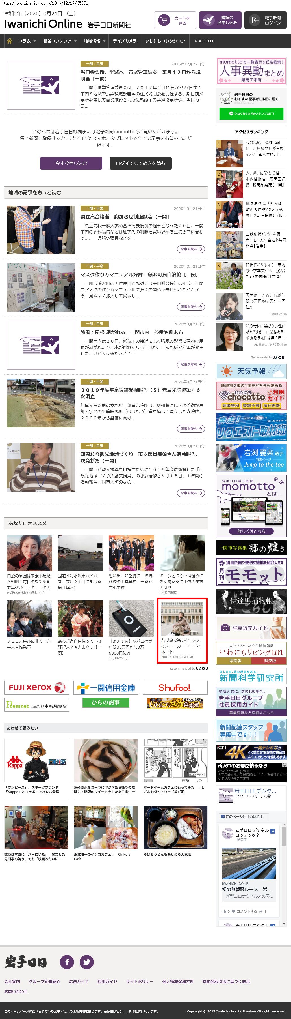Image resolution: width=291 pixels, height=1019 pixels.
Task: Click 記事を読む for 県立高合格者 article
Action: click(x=191, y=249)
